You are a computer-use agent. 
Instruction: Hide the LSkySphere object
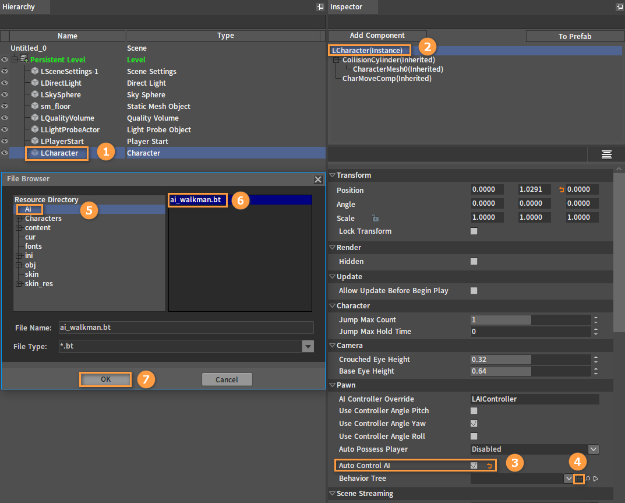(5, 94)
